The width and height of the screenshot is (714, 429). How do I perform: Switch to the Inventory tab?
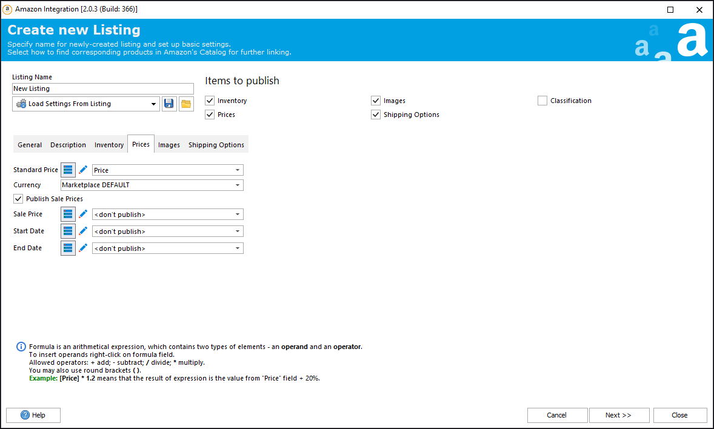click(x=109, y=145)
